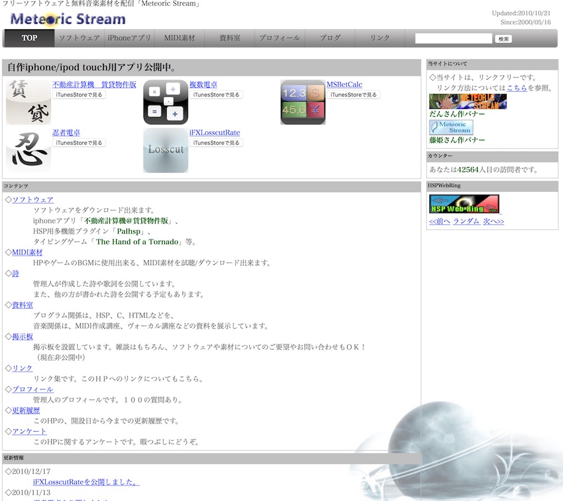The height and width of the screenshot is (501, 563).
Task: Click iTunesStoreで見る under 不動産計算機
Action: 79,95
